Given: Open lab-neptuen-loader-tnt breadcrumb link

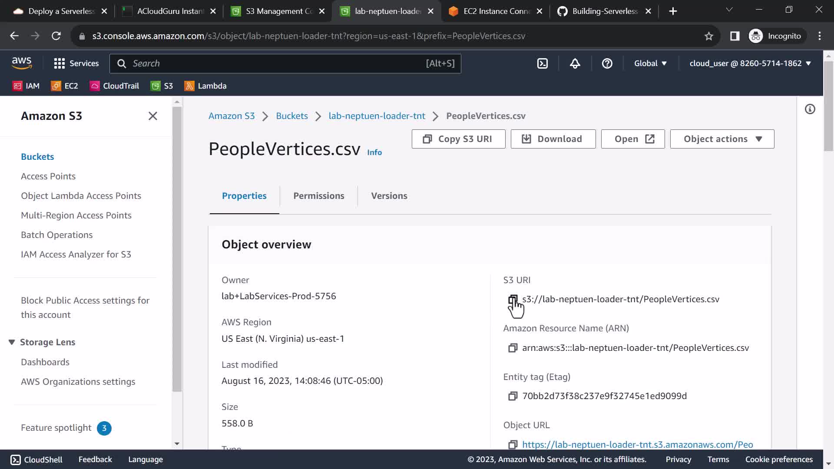Looking at the screenshot, I should click(377, 116).
